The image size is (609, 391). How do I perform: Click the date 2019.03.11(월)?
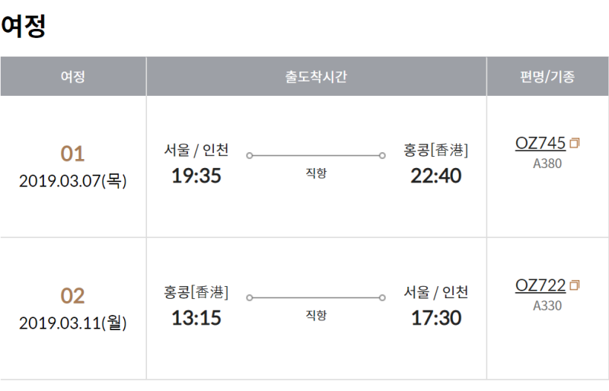73,323
